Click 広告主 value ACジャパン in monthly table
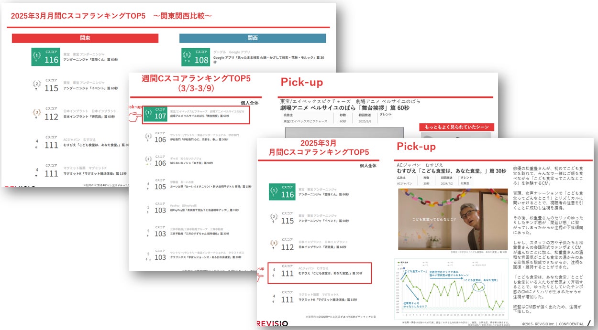Viewport: 598px width, 330px height. [x=406, y=182]
